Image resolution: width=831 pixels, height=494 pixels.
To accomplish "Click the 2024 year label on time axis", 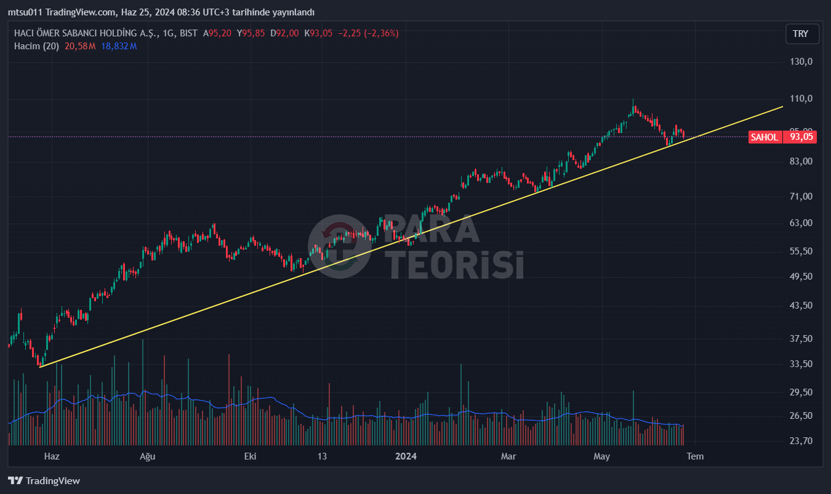I will pos(406,456).
